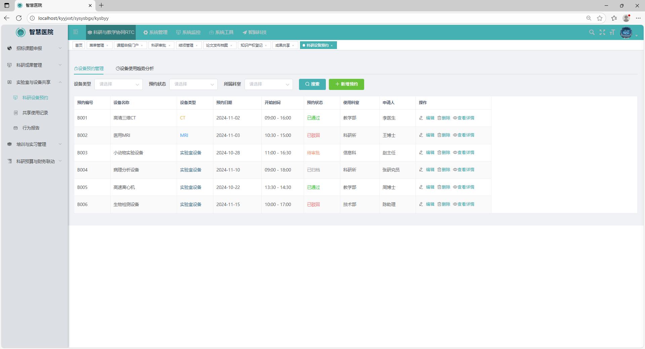The width and height of the screenshot is (645, 349).
Task: View details of booking B001
Action: click(x=464, y=118)
